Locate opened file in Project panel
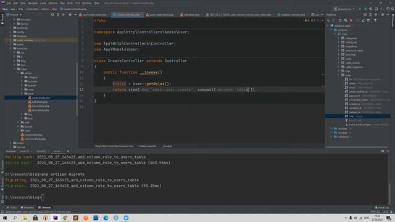Viewport: 395px width, 222px height. [52, 15]
